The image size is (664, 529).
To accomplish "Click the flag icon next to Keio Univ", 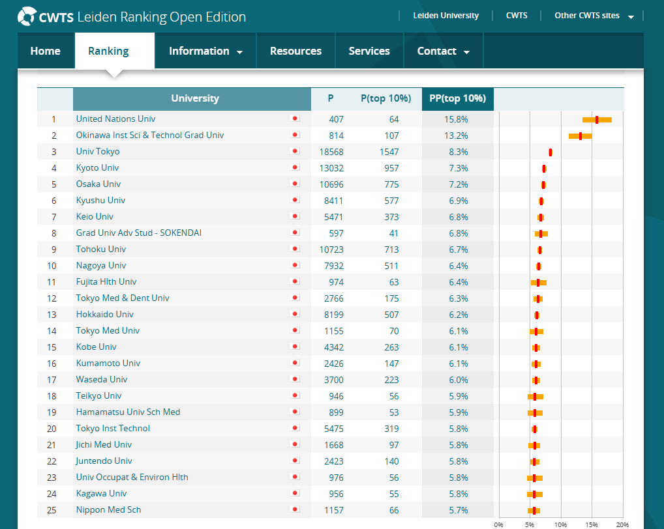I will [x=295, y=216].
